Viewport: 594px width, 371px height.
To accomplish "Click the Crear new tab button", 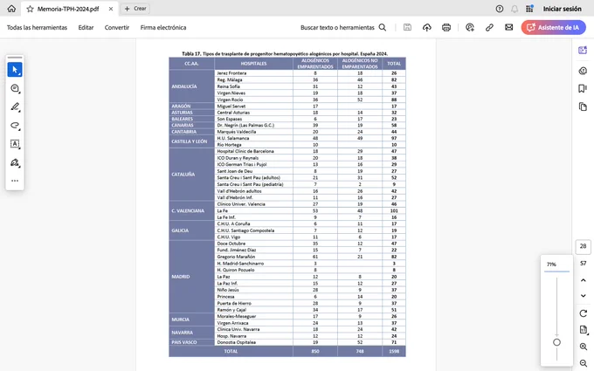I will [135, 9].
